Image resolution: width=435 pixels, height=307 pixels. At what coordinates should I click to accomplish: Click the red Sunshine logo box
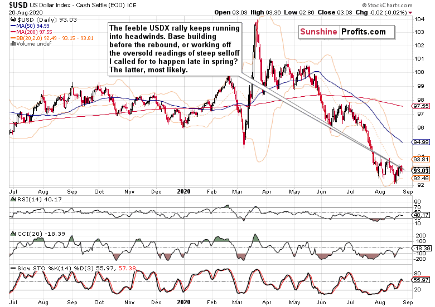(319, 32)
